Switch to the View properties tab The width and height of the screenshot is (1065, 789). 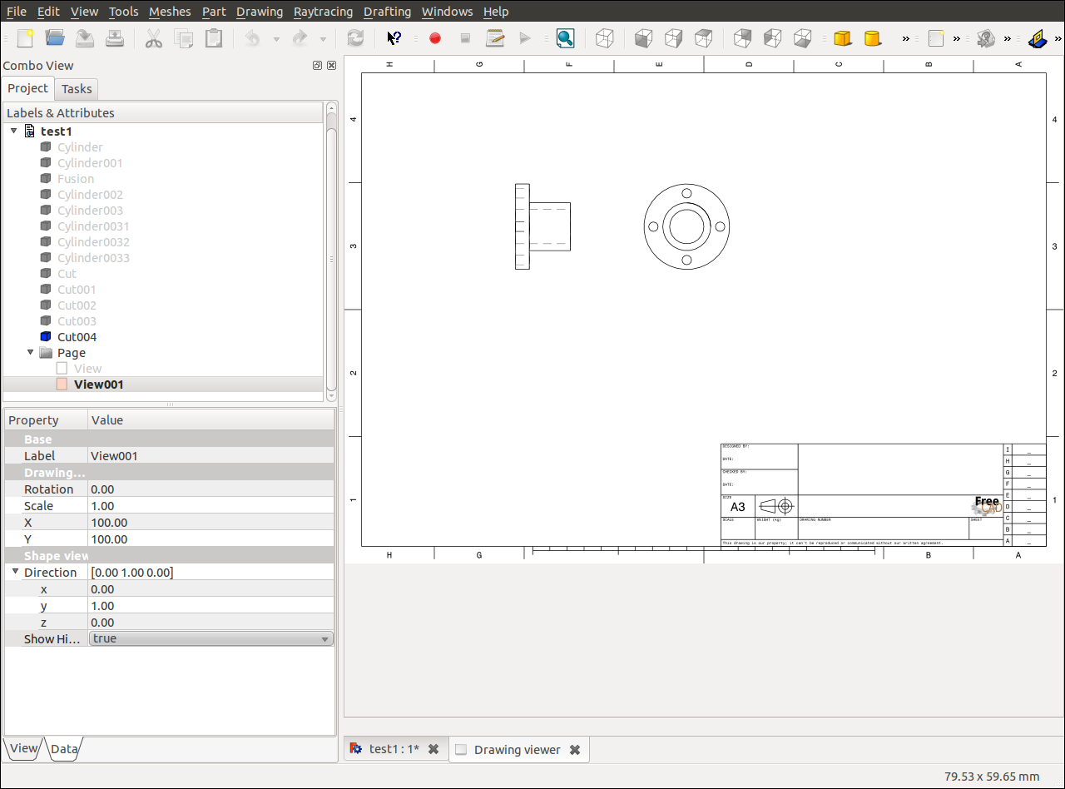click(x=23, y=748)
